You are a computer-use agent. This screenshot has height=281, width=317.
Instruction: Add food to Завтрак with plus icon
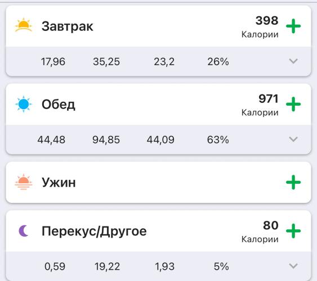(293, 26)
